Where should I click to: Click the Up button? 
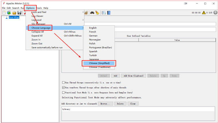(164, 76)
